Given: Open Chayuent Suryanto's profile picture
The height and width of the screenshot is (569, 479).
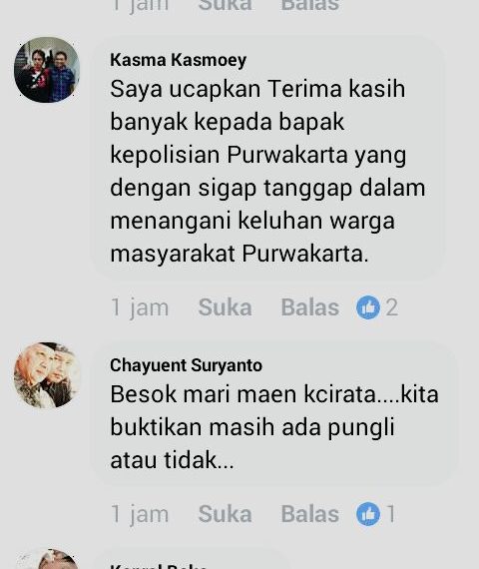Looking at the screenshot, I should [47, 375].
